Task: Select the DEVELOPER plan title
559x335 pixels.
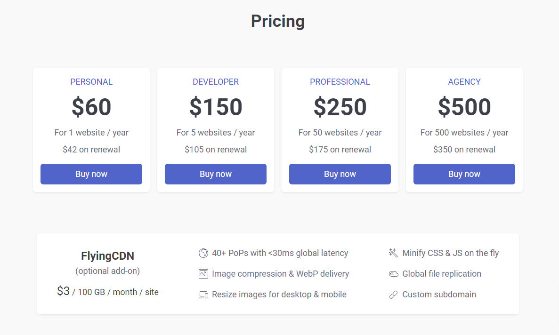Action: click(216, 82)
